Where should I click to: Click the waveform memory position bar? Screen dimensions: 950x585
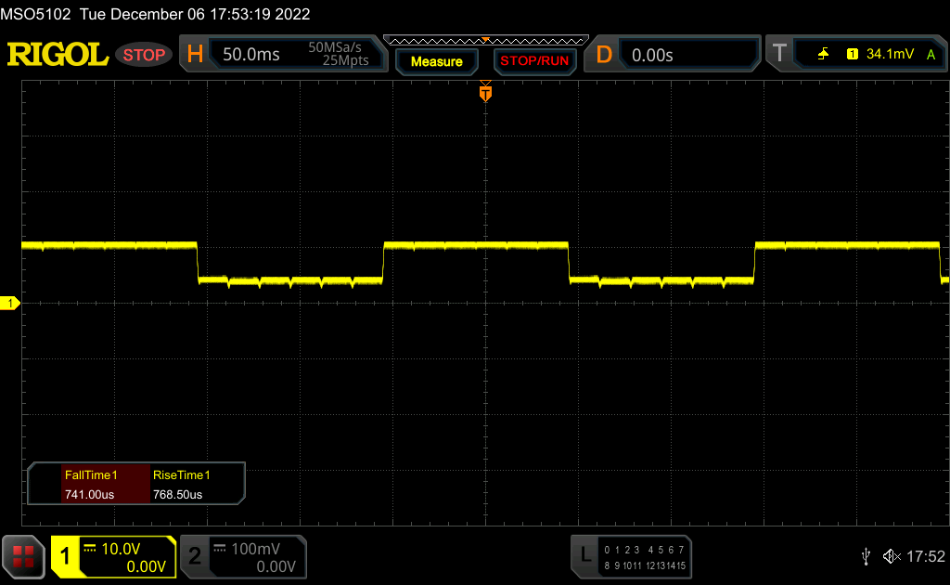[x=485, y=40]
